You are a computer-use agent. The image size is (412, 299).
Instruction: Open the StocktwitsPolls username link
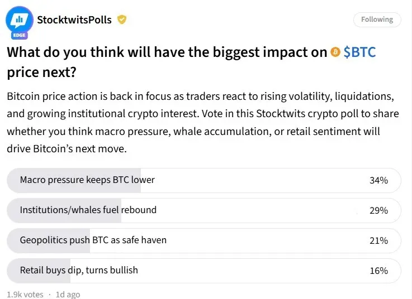click(x=74, y=20)
